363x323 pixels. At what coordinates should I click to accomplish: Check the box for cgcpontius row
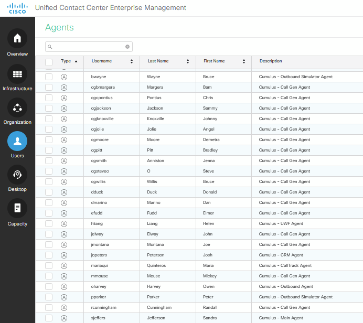pyautogui.click(x=49, y=98)
